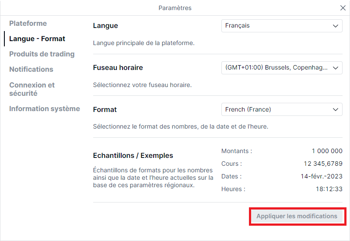
Task: Go to Produits de trading settings
Action: click(x=42, y=54)
